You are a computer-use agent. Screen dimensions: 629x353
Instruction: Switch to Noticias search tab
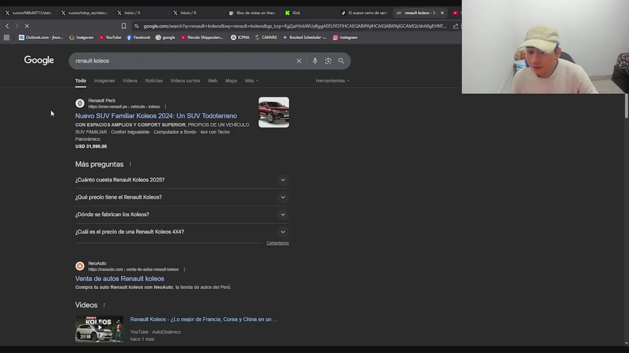[x=154, y=80]
